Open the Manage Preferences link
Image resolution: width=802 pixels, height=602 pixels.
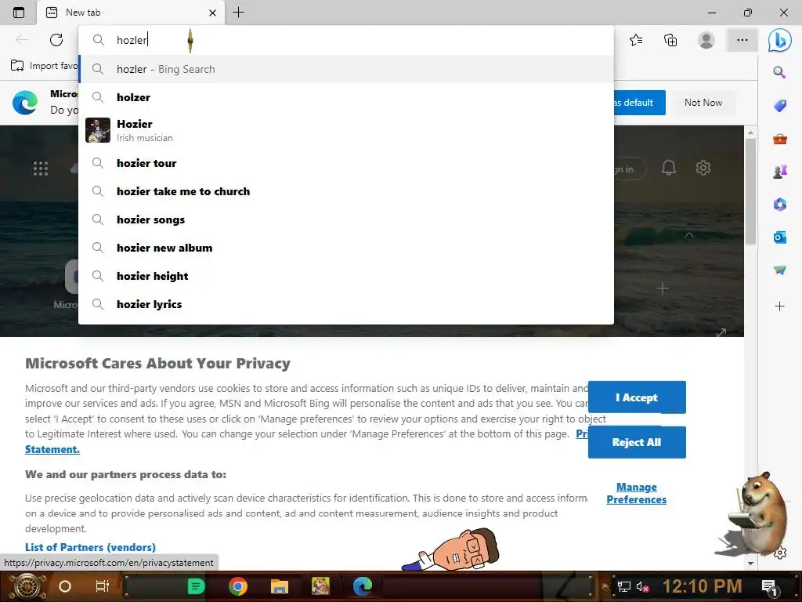click(x=636, y=494)
